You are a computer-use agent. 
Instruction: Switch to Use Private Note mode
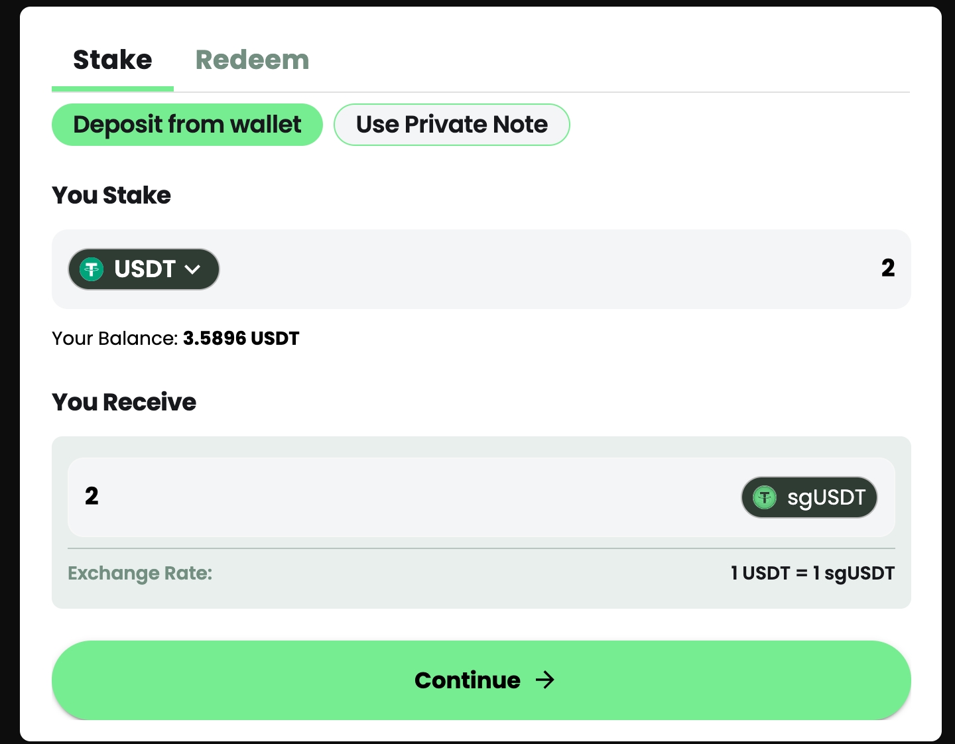coord(452,125)
